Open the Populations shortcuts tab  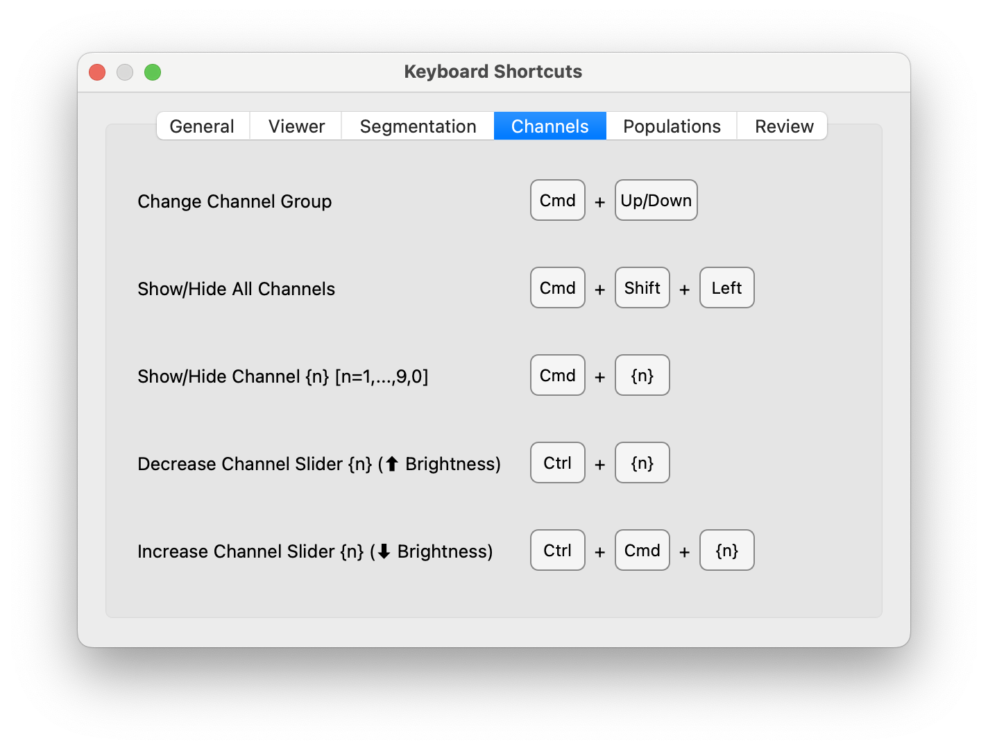click(671, 126)
